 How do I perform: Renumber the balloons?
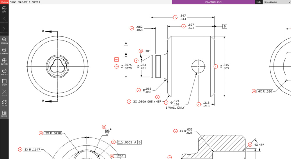tap(4, 114)
